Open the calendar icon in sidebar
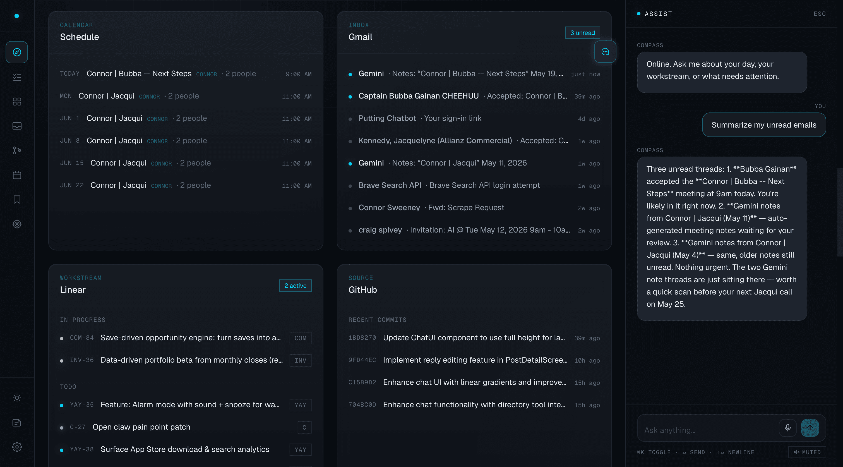Screen dimensions: 843x467 click(17, 175)
